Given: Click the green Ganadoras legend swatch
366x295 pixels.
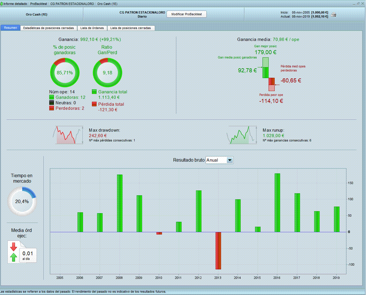Looking at the screenshot, I should [x=52, y=97].
